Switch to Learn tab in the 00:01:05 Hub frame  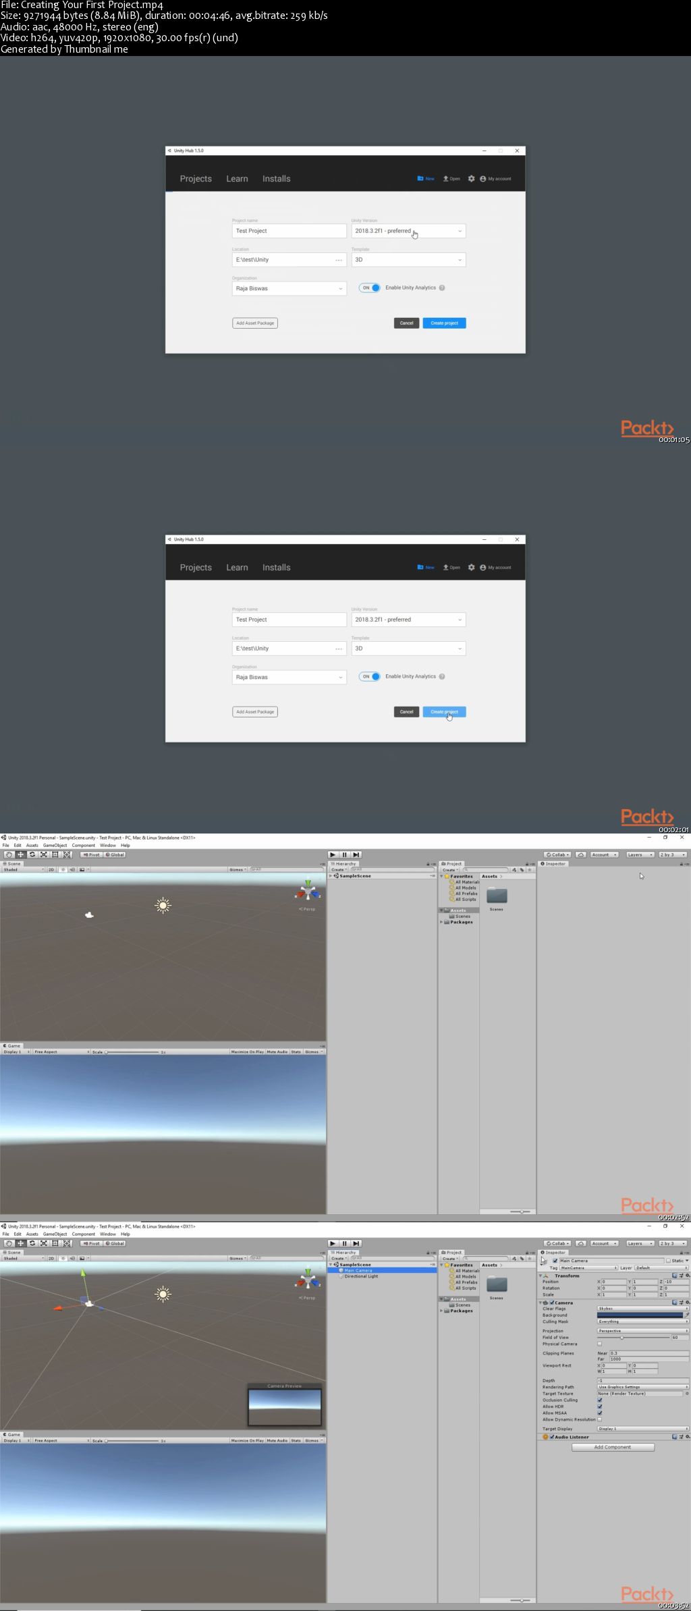coord(237,179)
